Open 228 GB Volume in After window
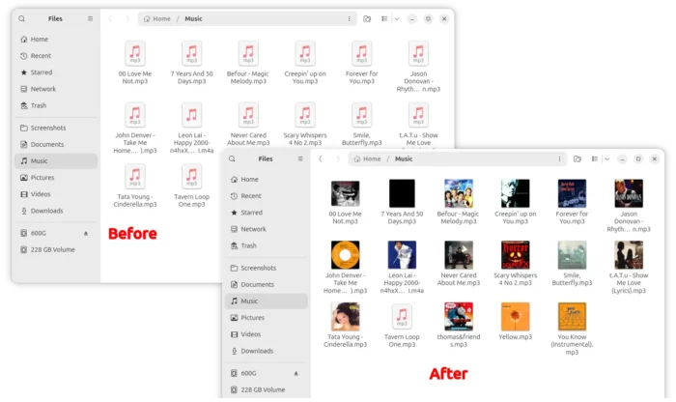Image resolution: width=676 pixels, height=402 pixels. pos(267,389)
